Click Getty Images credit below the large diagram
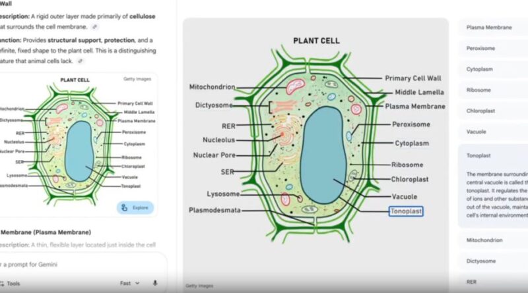 point(199,286)
